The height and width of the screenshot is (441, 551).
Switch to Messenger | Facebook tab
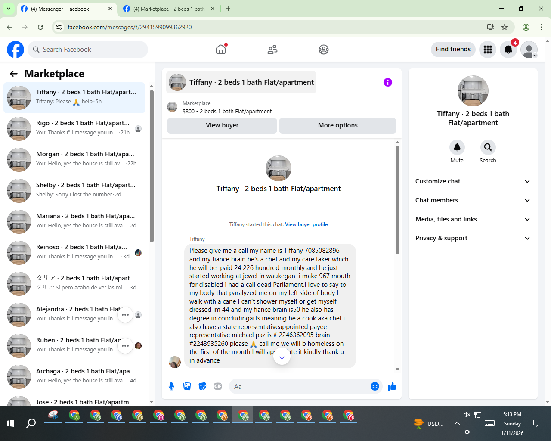(x=67, y=9)
